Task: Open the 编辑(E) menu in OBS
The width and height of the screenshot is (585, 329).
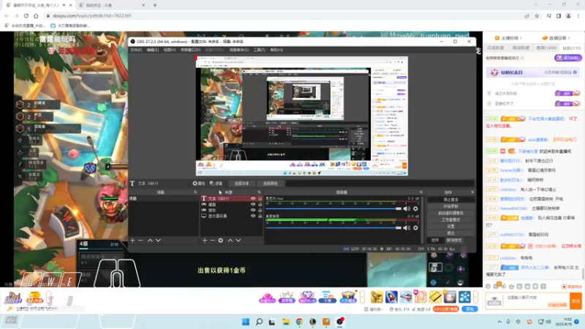Action: tap(152, 50)
